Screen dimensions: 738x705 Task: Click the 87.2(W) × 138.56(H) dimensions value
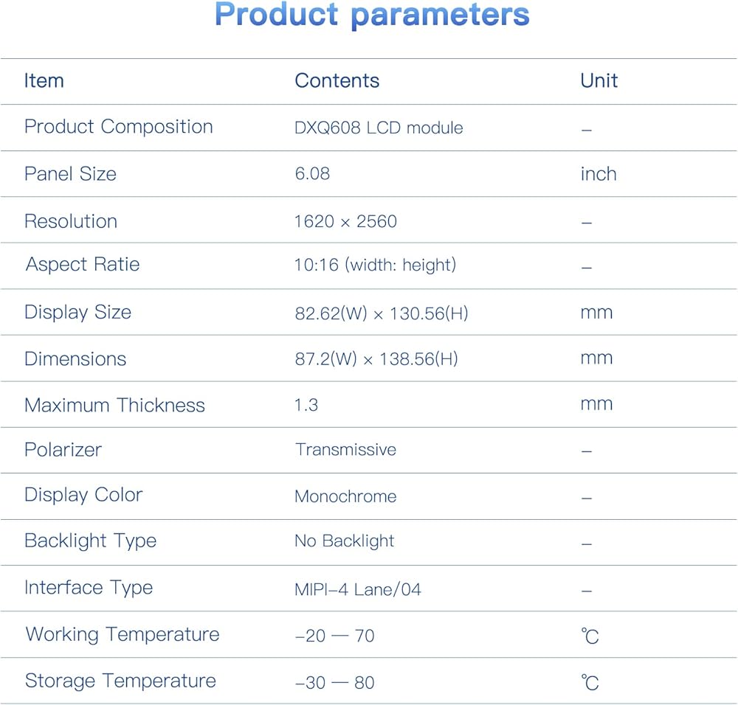(x=376, y=359)
